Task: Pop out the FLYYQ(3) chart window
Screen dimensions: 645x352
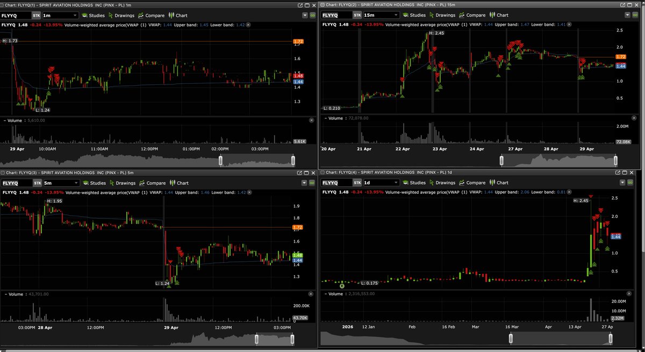Action: coord(300,173)
